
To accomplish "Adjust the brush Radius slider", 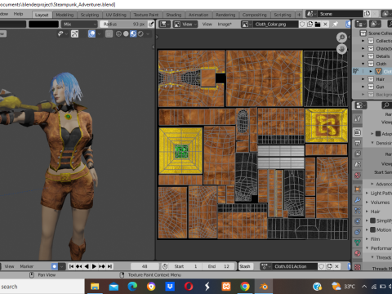I will [124, 24].
